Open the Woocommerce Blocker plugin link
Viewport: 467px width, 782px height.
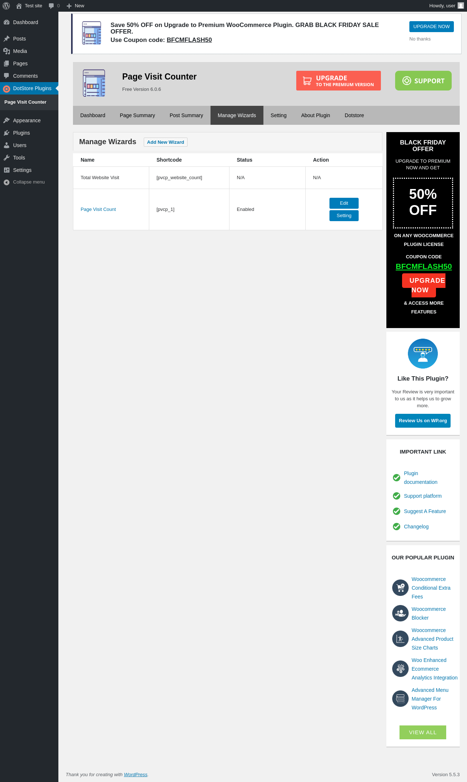click(x=429, y=613)
